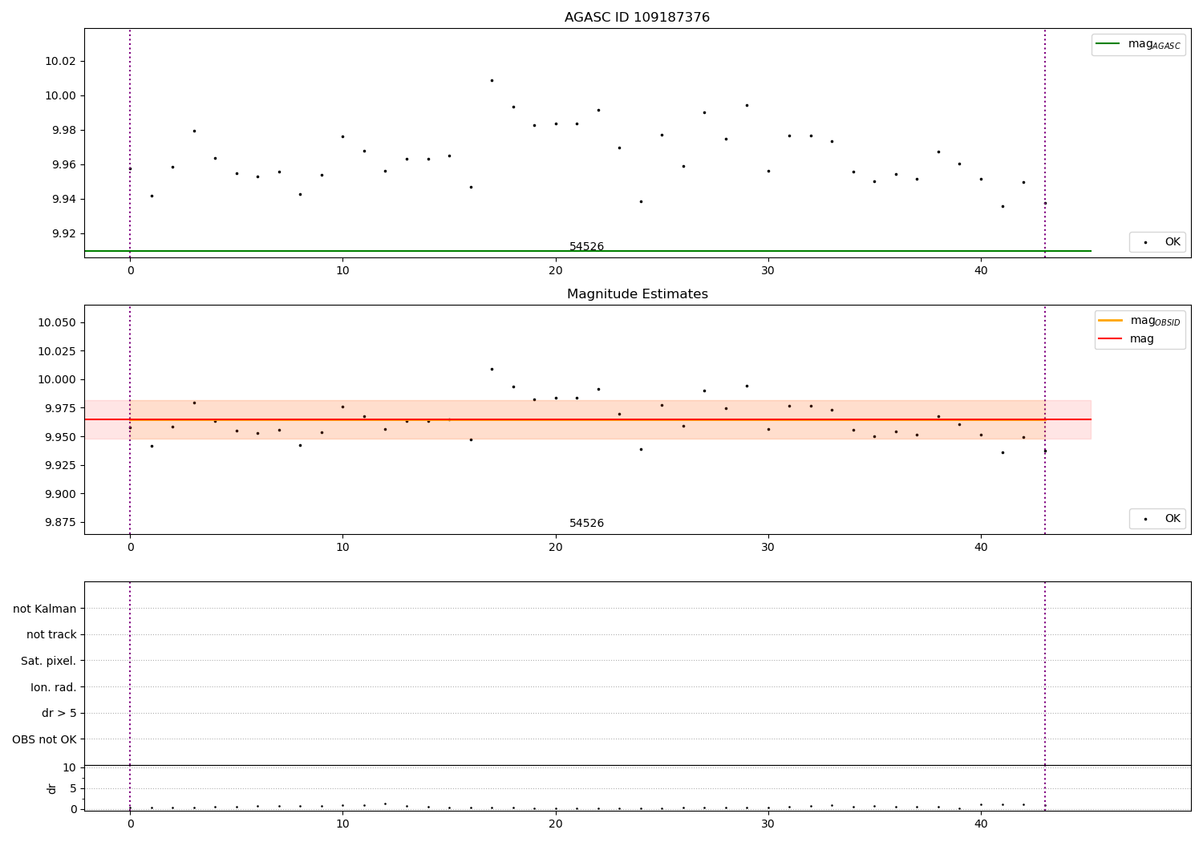Click the highest data point in Magnitude Estimates panel
This screenshot has width=1203, height=842.
[x=492, y=369]
